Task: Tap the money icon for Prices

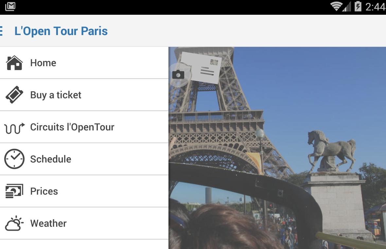Action: (x=14, y=191)
